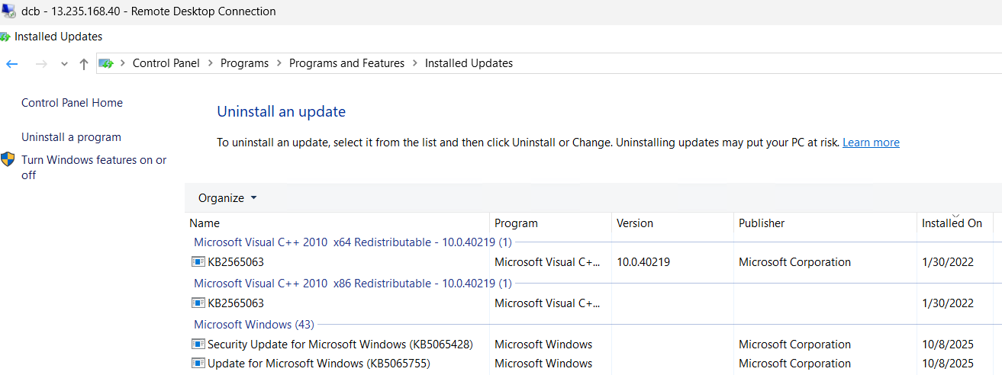Screen dimensions: 1002x375
Task: Click the Back navigation arrow
Action: tap(12, 64)
